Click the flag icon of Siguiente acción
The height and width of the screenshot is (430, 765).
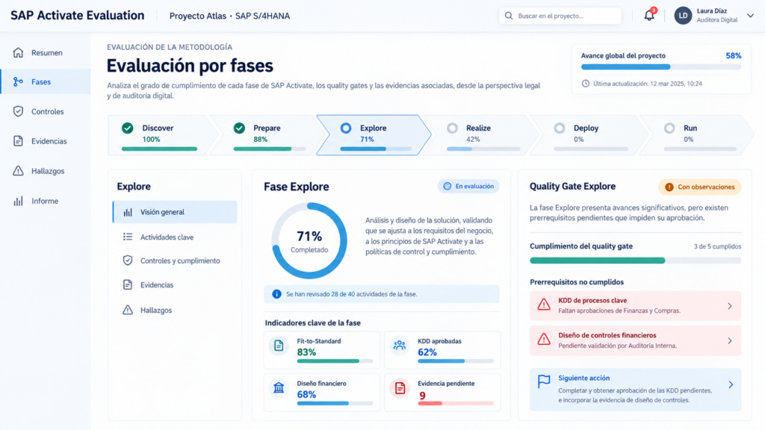(x=544, y=381)
